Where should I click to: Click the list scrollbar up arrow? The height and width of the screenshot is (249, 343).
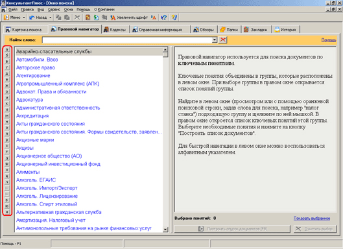tap(165, 50)
